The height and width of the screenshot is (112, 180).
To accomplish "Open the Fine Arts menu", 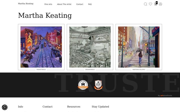I will click(x=48, y=4).
